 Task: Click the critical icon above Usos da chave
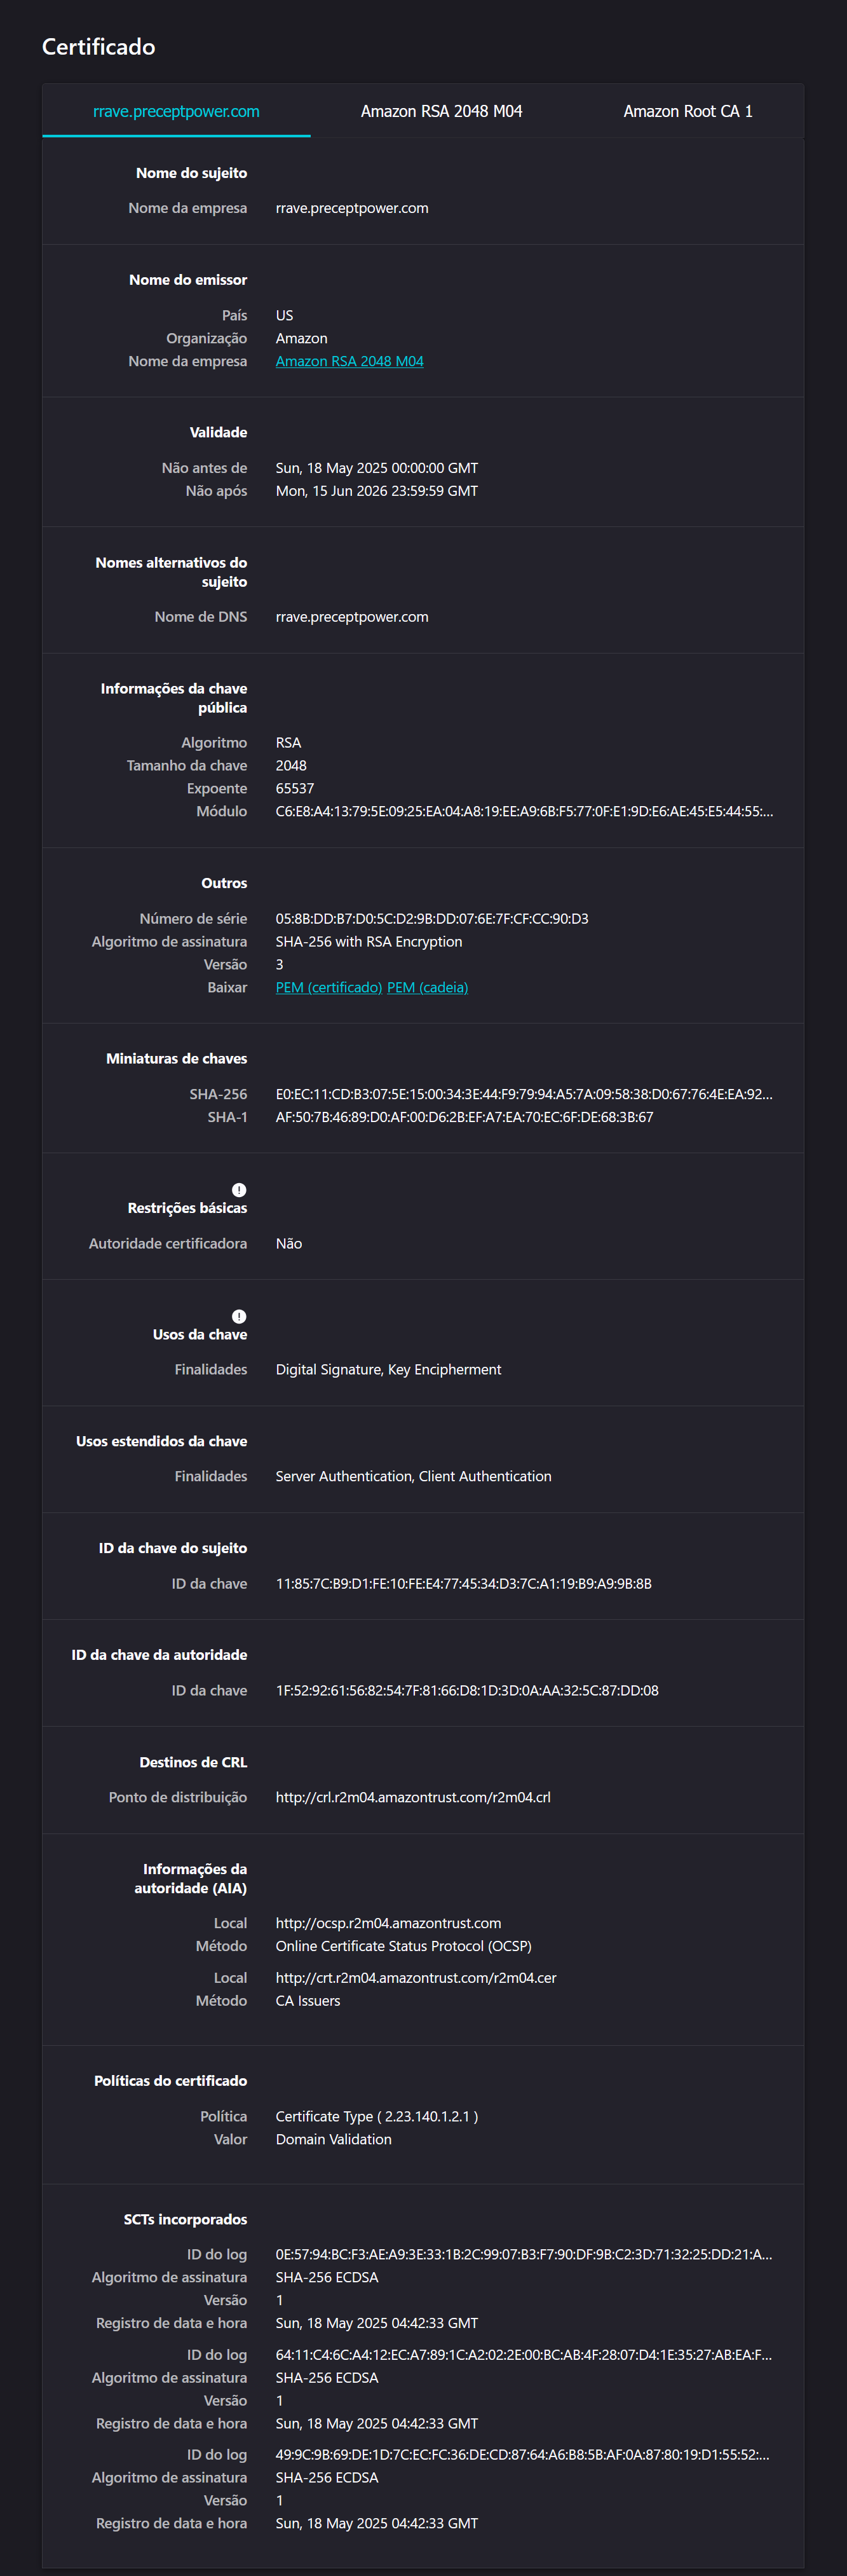point(239,1316)
